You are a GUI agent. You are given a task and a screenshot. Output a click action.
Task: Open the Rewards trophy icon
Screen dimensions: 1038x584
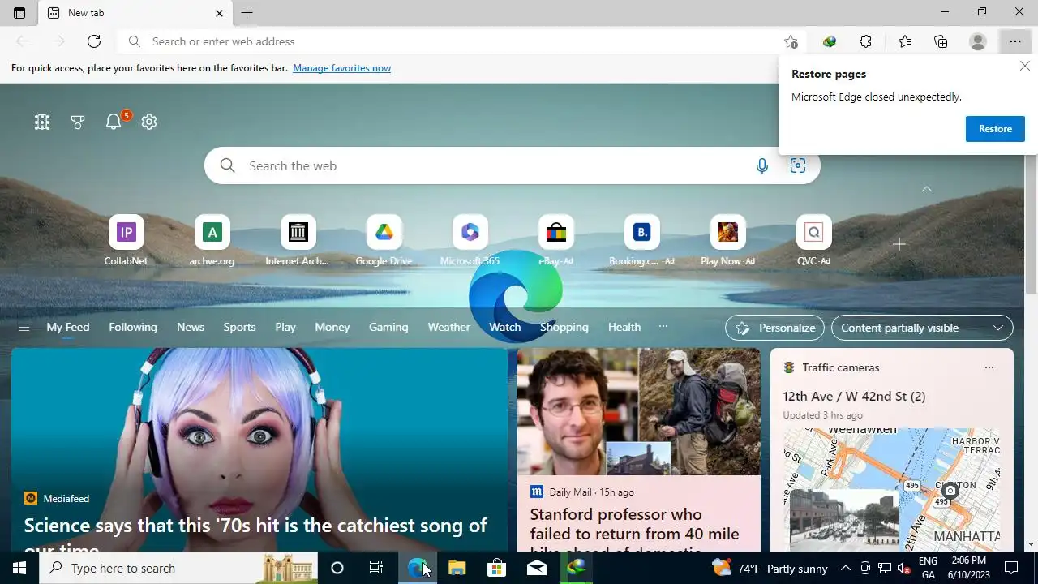click(x=78, y=122)
